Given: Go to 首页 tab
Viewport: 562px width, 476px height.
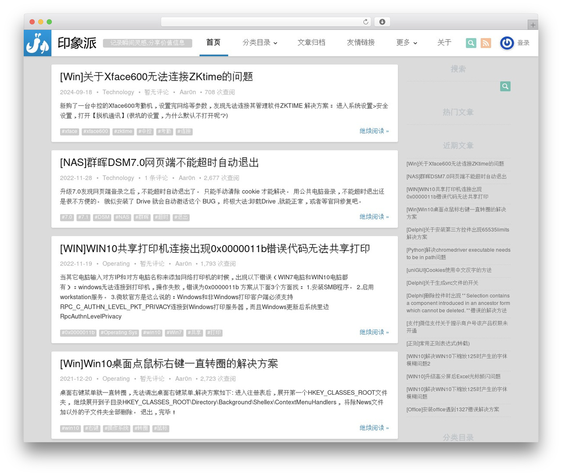Looking at the screenshot, I should 213,43.
